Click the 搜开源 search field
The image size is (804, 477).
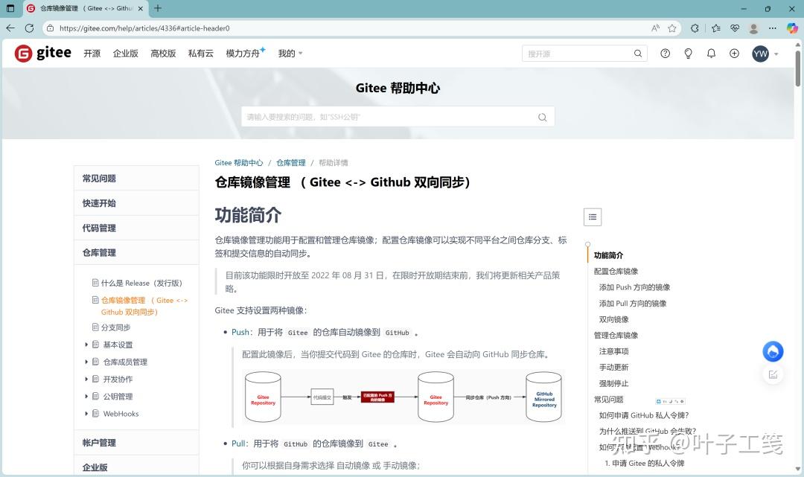click(584, 54)
